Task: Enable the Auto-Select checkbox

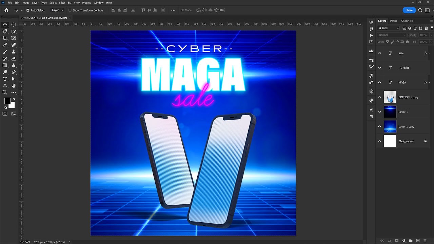Action: 28,10
